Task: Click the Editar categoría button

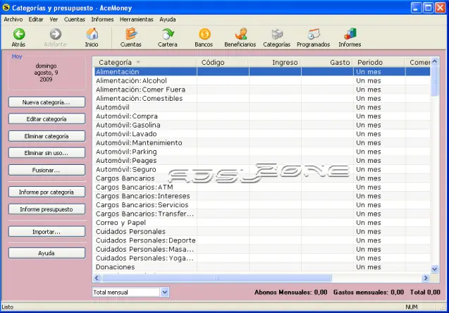Action: (x=47, y=119)
